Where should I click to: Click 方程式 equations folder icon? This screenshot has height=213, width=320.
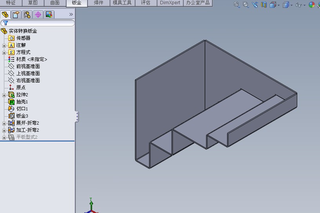[11, 52]
